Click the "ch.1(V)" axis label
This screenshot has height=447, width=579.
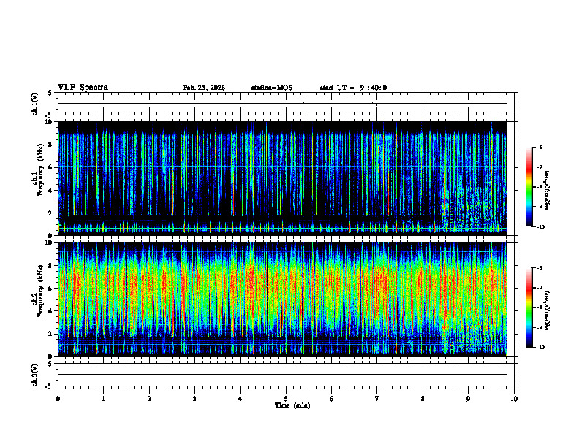coord(35,104)
